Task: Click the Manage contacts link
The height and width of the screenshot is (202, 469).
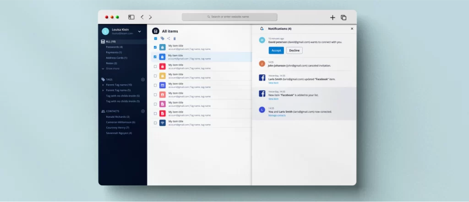Action: (x=277, y=115)
